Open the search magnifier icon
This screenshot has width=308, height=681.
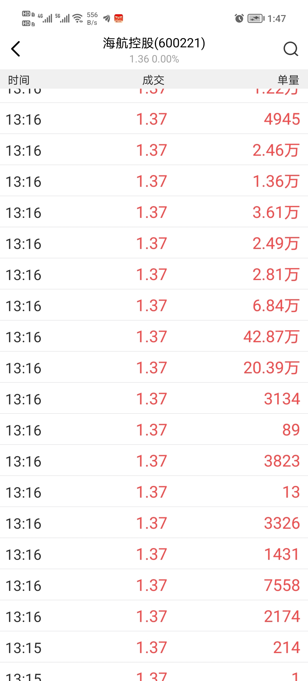pos(291,49)
